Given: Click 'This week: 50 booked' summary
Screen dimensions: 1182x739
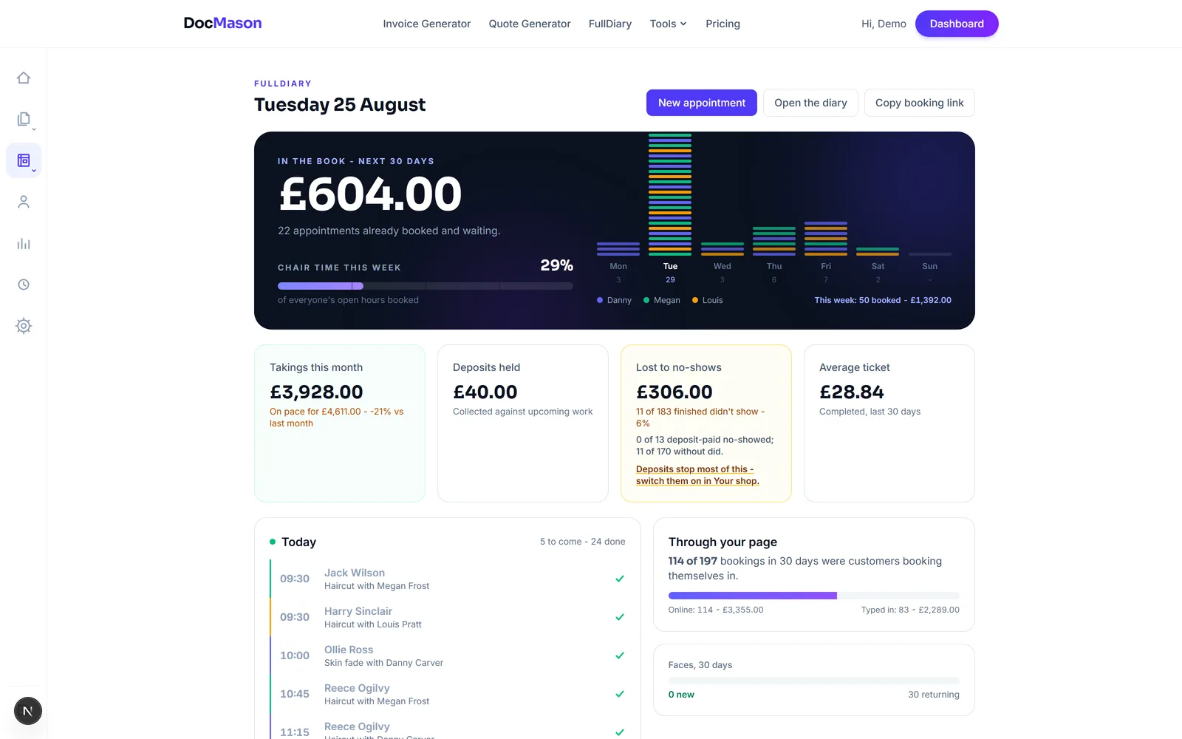Looking at the screenshot, I should (x=883, y=300).
